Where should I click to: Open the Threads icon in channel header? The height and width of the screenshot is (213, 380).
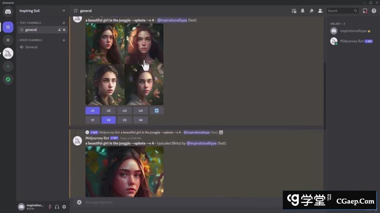[x=294, y=11]
